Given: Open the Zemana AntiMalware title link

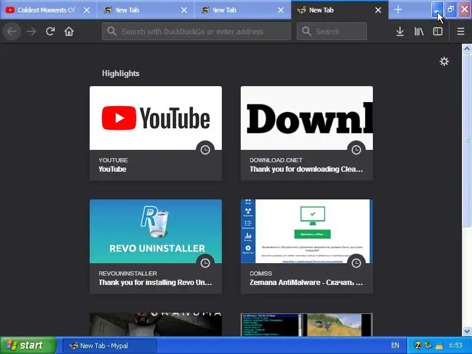Looking at the screenshot, I should coord(306,283).
